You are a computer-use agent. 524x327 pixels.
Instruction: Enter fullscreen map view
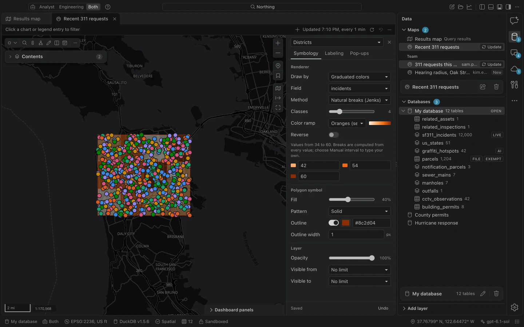click(278, 108)
